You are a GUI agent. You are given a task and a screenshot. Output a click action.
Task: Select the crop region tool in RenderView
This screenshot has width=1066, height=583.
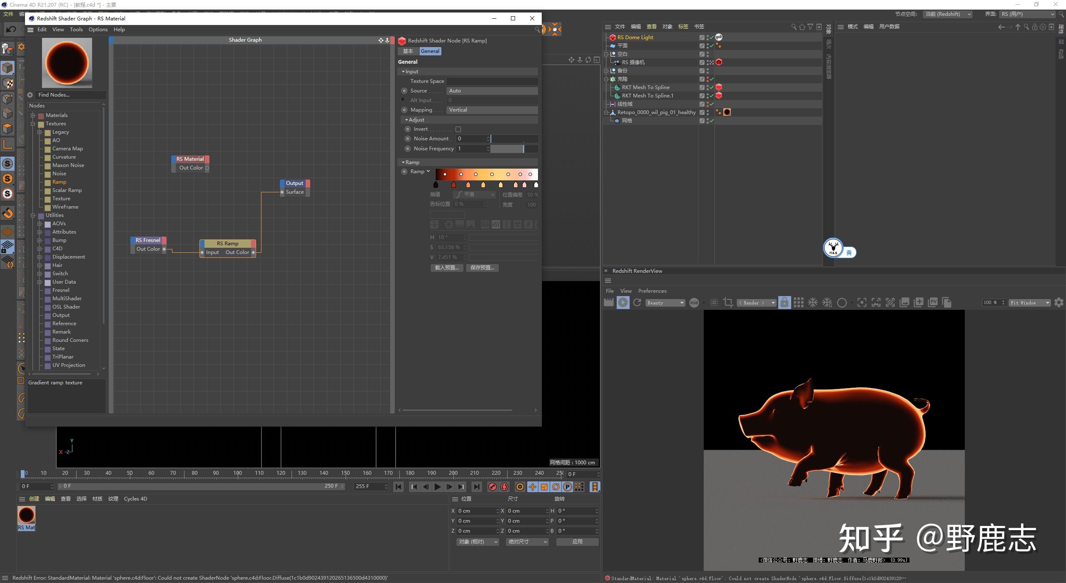click(x=728, y=303)
